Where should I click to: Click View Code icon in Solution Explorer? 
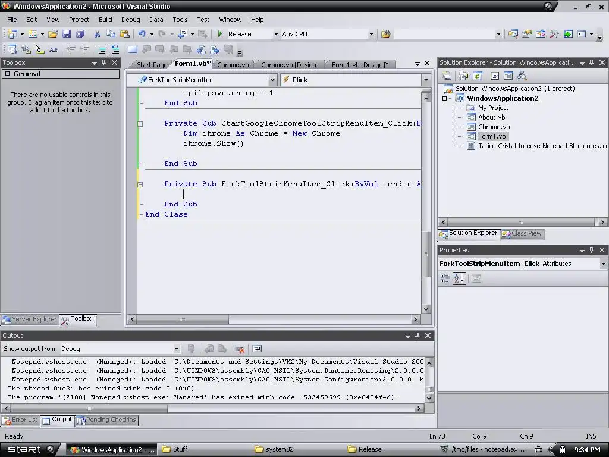[x=495, y=76]
